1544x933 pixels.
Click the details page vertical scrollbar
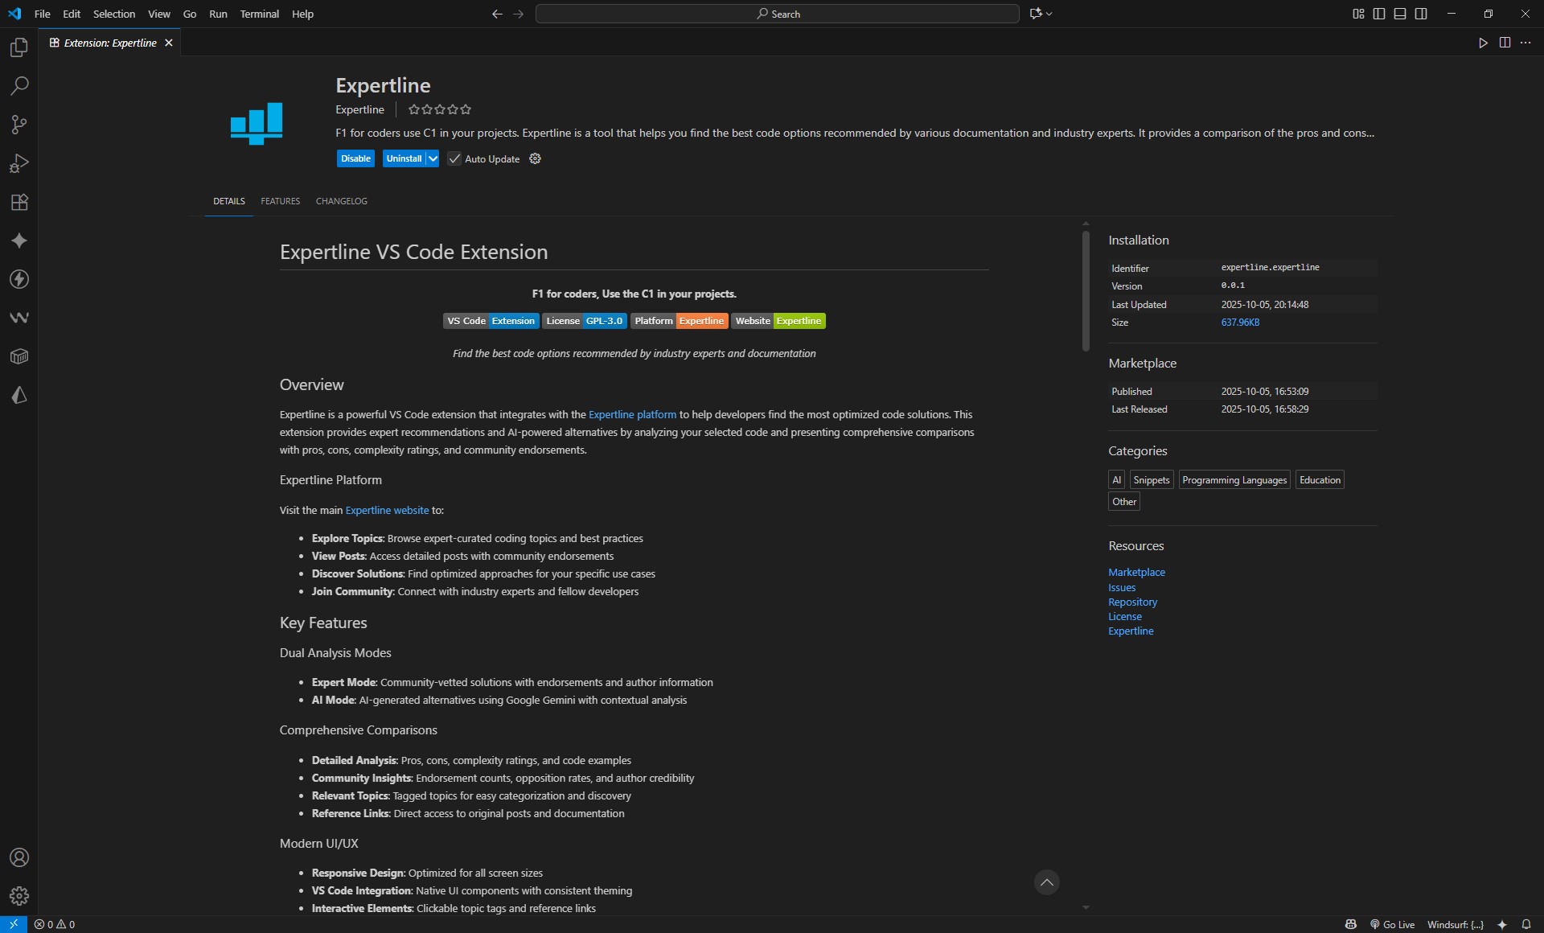point(1086,291)
